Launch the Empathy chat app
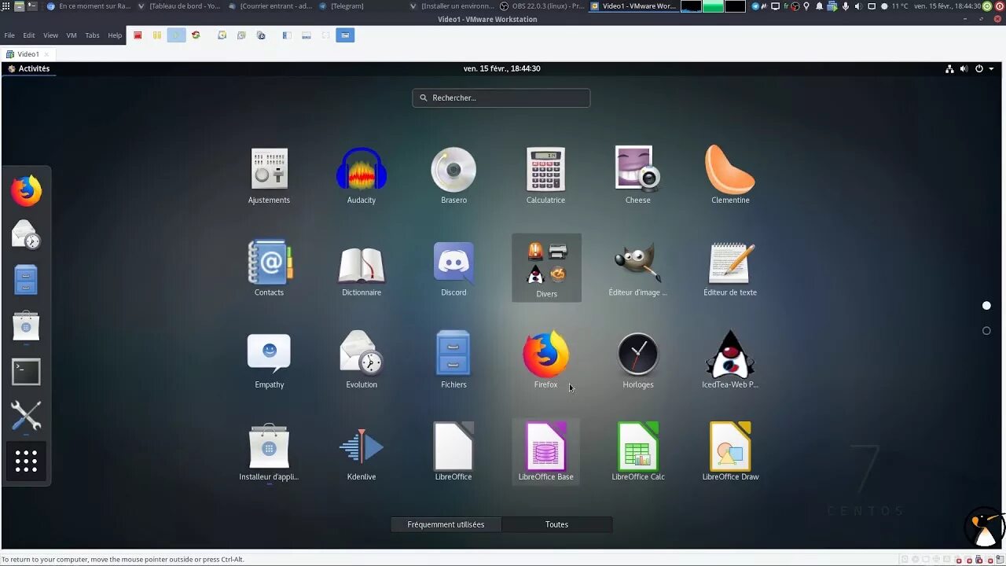The width and height of the screenshot is (1006, 566). [269, 360]
